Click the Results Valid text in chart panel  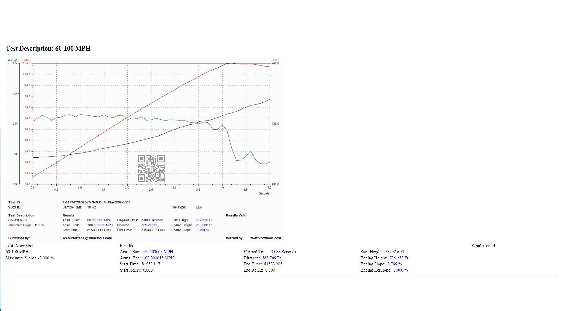236,215
